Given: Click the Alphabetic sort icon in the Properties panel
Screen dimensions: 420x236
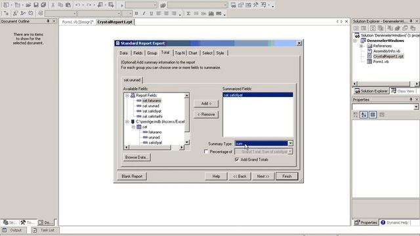Looking at the screenshot, I should [364, 115].
